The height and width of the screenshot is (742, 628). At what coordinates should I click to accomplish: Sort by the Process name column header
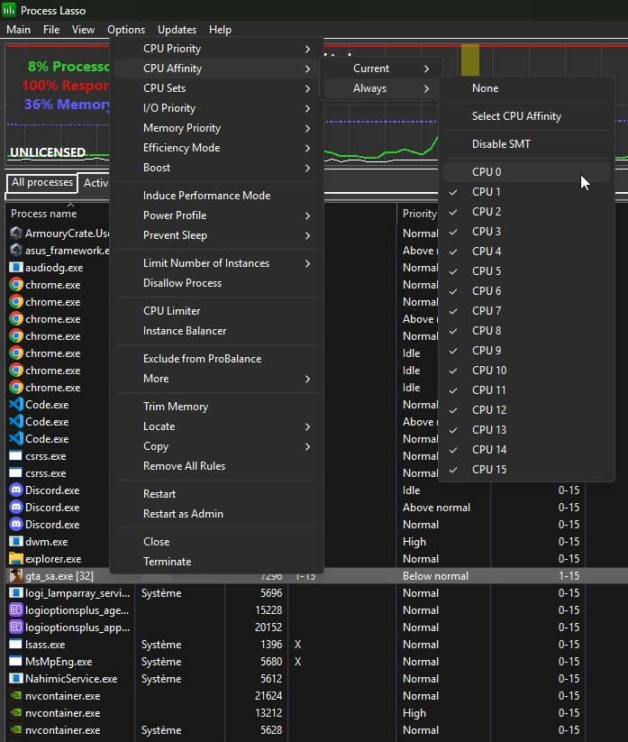pyautogui.click(x=43, y=214)
